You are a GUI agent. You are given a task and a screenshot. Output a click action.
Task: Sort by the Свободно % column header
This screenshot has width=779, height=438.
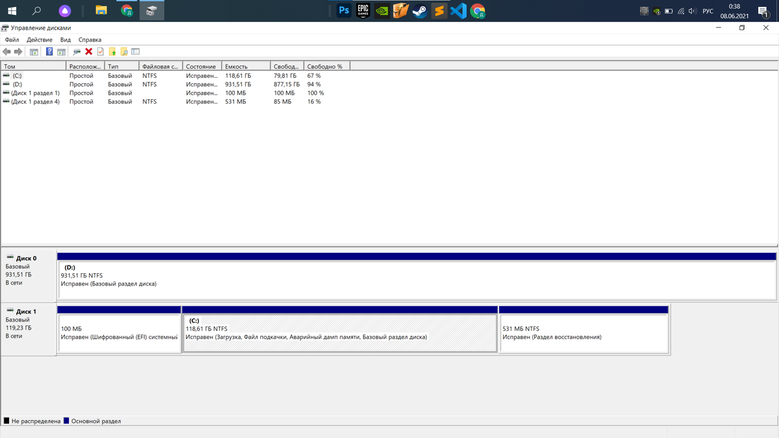[x=327, y=66]
